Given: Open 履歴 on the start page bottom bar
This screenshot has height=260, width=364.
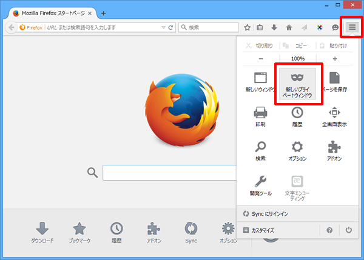Looking at the screenshot, I should click(116, 233).
